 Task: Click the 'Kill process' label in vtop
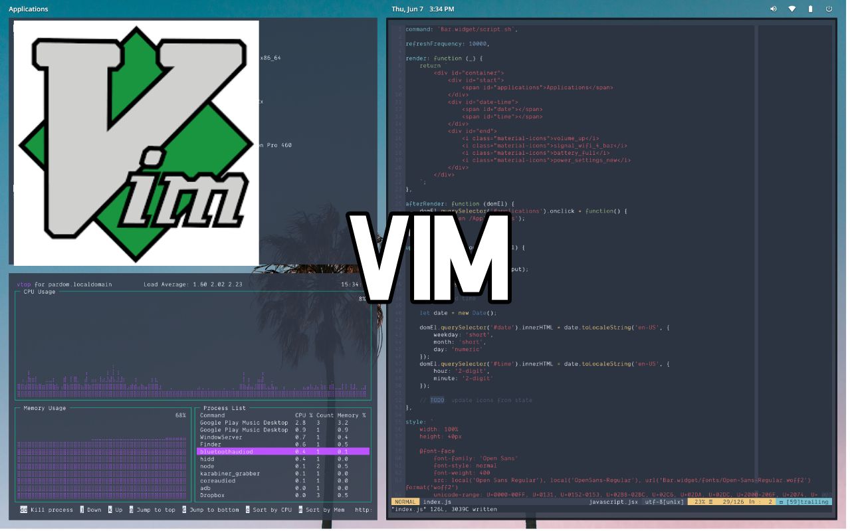point(52,510)
